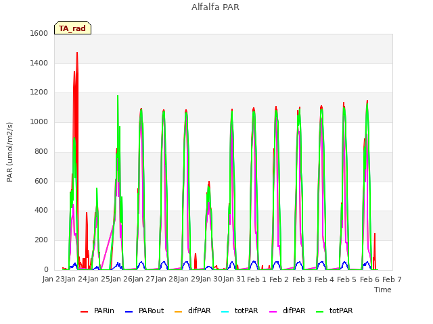433x324 pixels.
Task: Click the Feb 5 x-axis tick label
Action: tap(347, 279)
